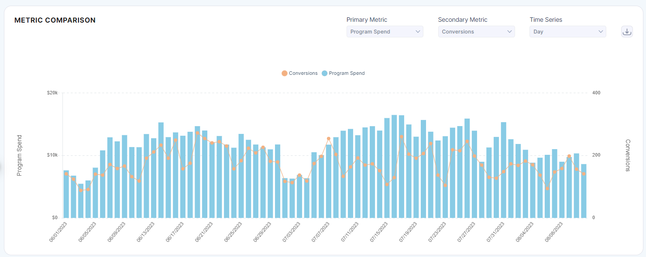This screenshot has width=646, height=257.
Task: Click the blue Program Spend legend marker
Action: pos(324,73)
